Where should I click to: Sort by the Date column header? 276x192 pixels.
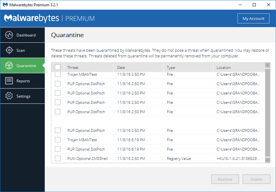pyautogui.click(x=139, y=67)
